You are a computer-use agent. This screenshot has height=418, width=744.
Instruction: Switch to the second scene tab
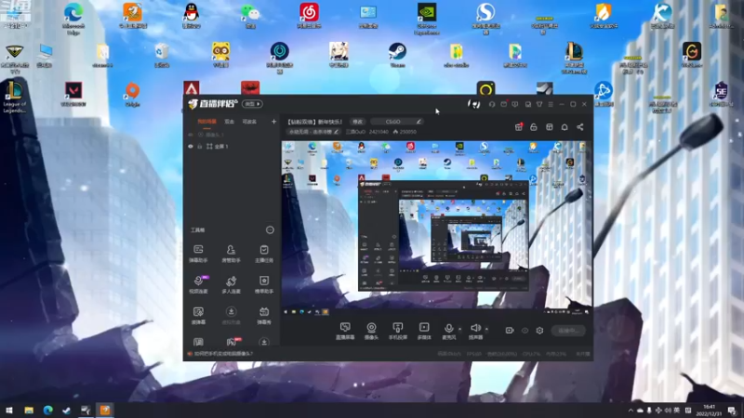click(229, 122)
